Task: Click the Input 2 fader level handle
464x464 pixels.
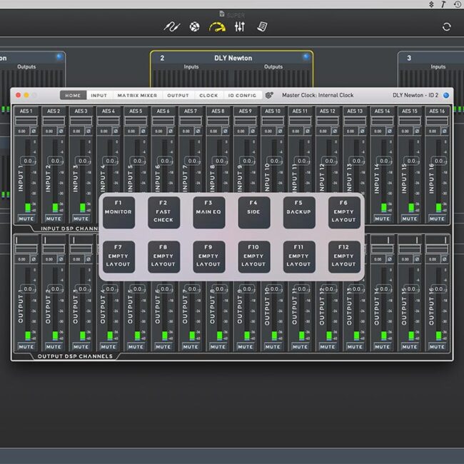Action: (x=54, y=161)
